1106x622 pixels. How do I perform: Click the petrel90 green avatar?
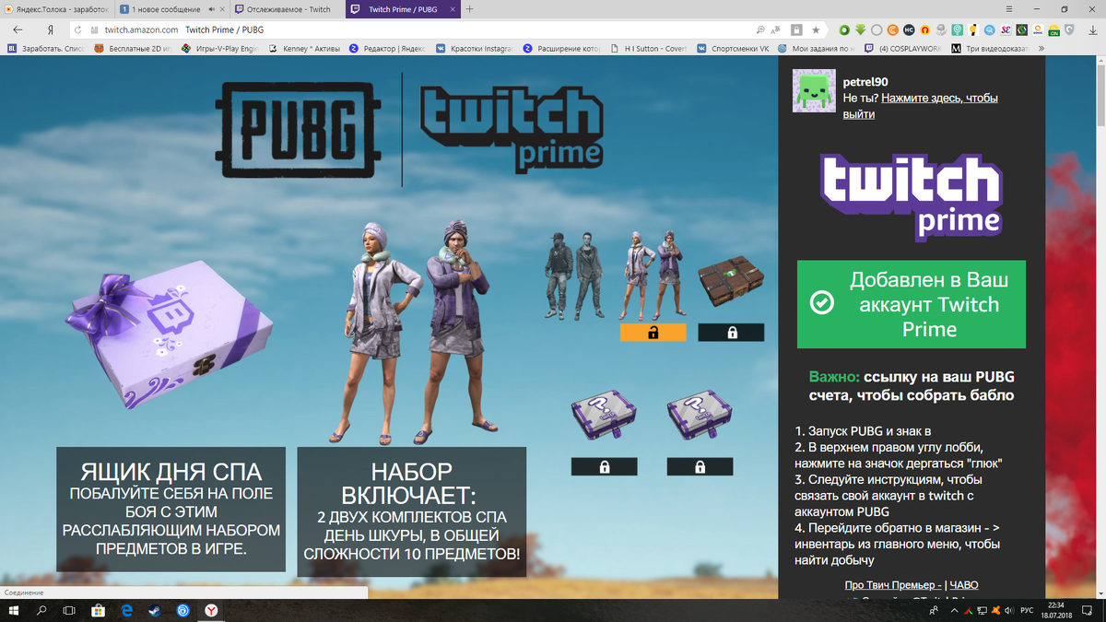pos(814,92)
